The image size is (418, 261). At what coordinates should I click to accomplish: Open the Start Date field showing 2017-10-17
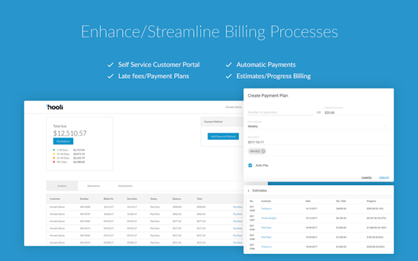click(x=318, y=142)
